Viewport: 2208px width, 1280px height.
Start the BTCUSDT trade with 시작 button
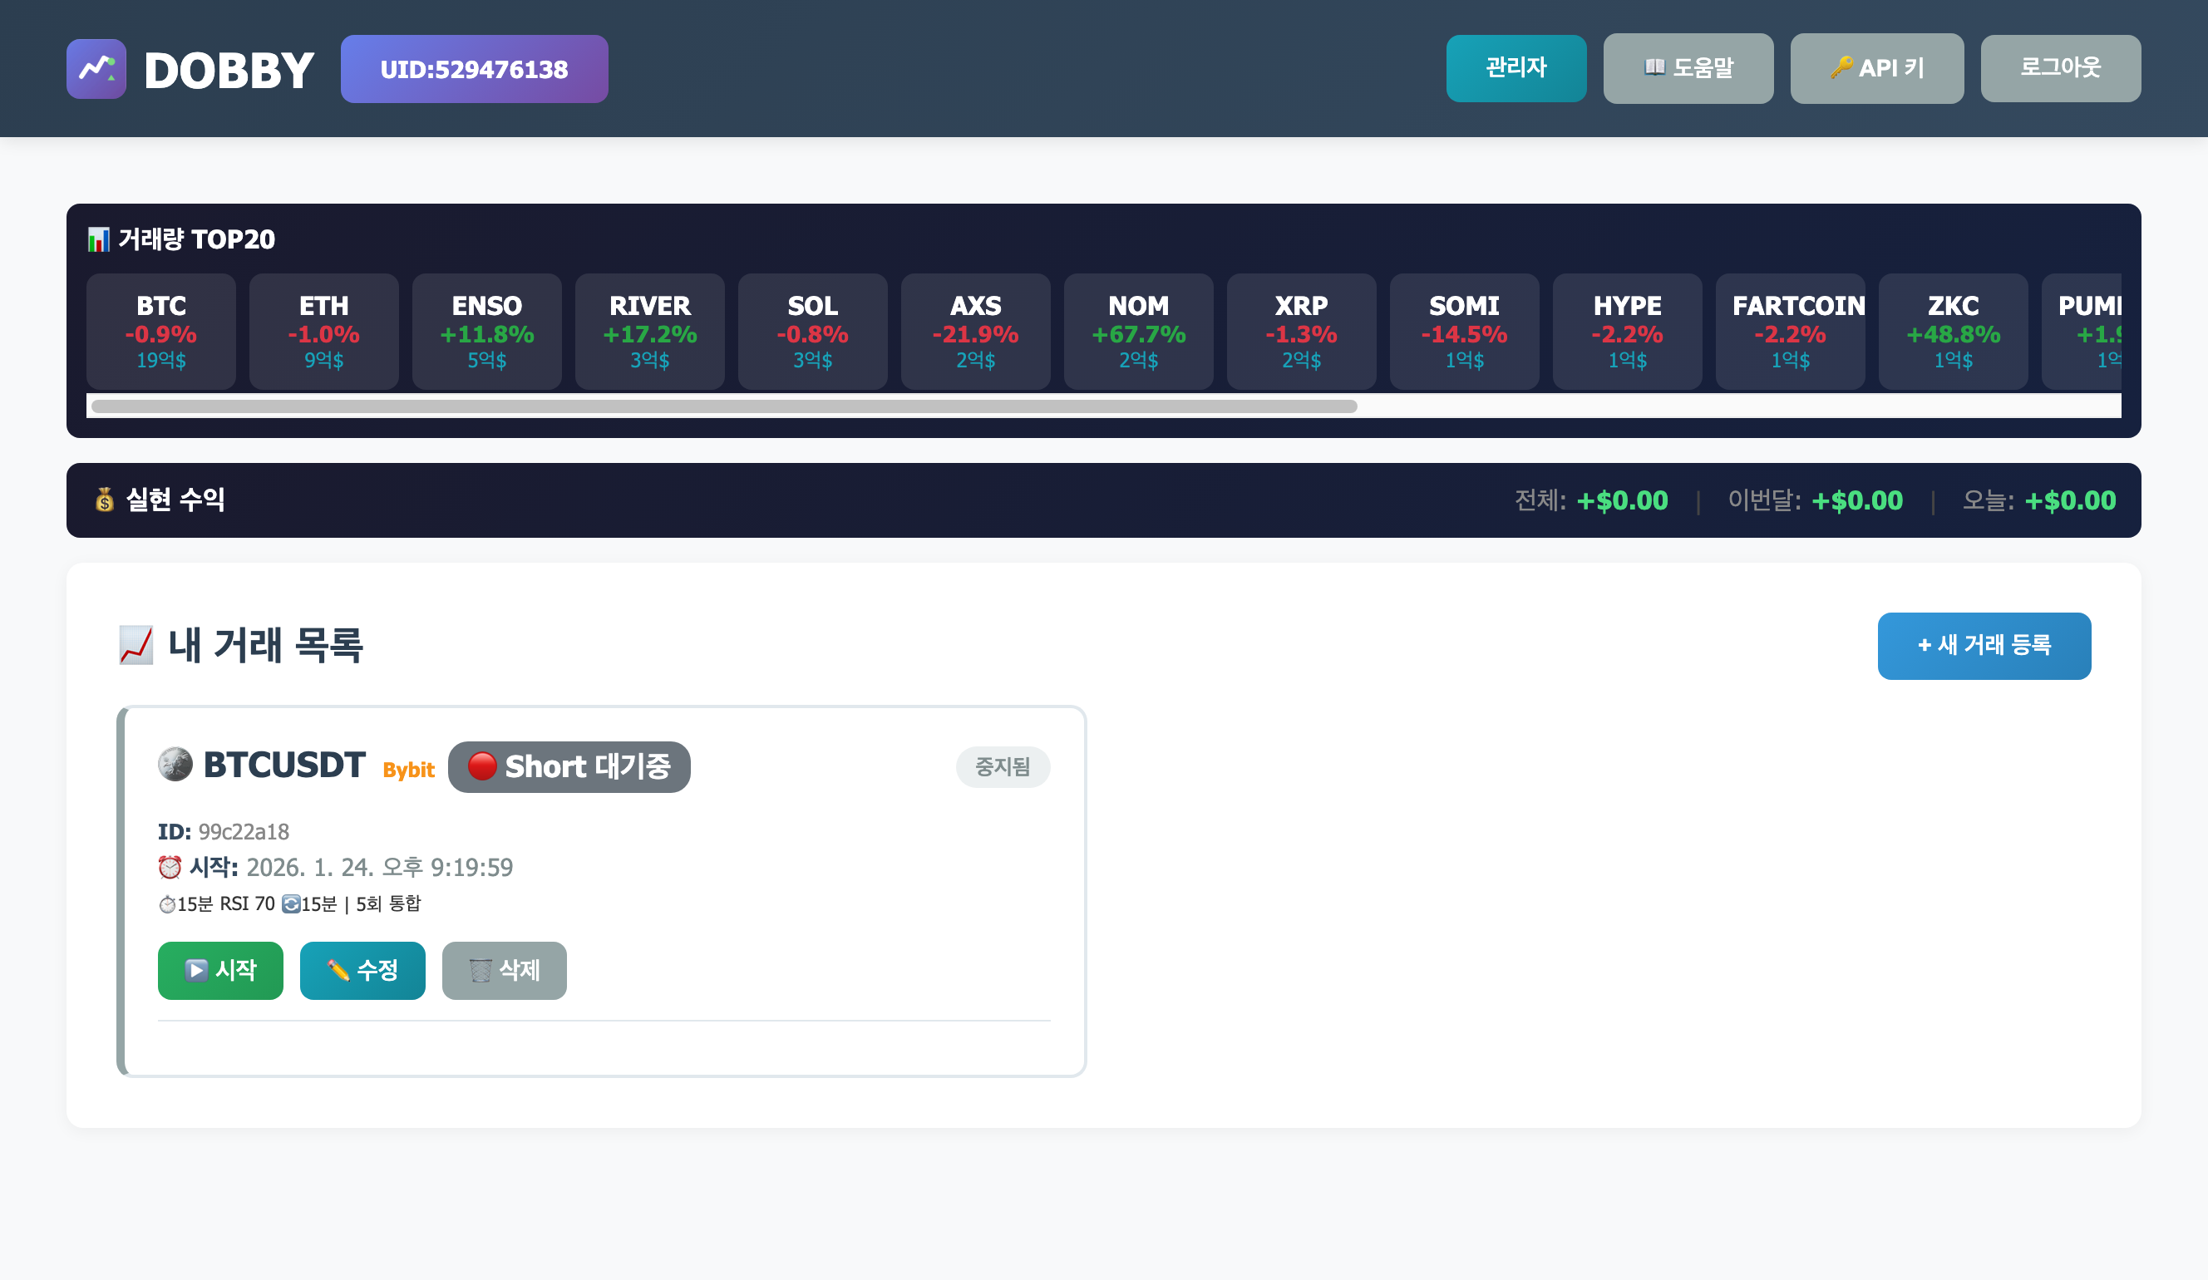point(221,970)
